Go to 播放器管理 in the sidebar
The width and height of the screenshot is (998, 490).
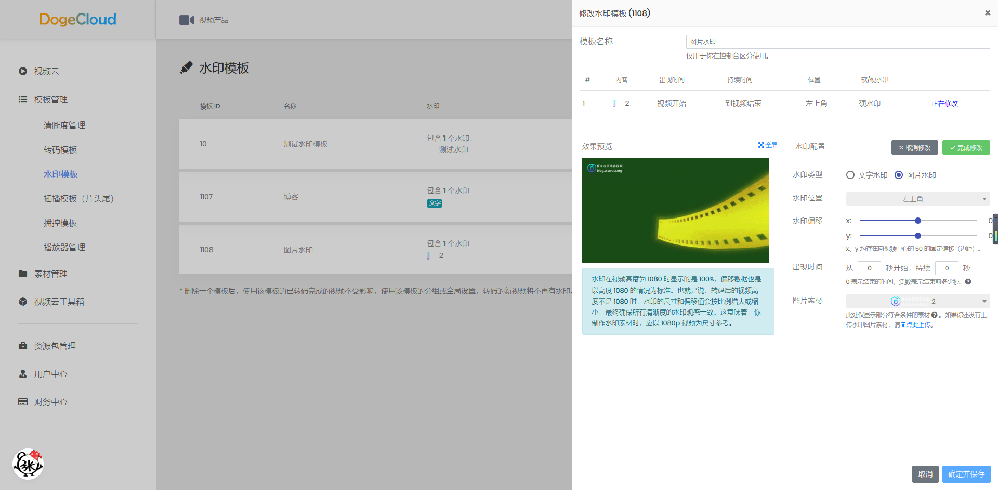point(64,247)
